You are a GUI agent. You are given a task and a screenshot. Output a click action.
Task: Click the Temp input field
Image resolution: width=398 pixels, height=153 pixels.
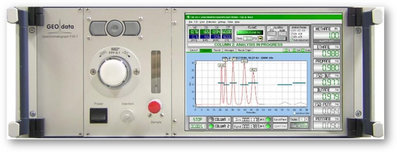tap(248, 38)
